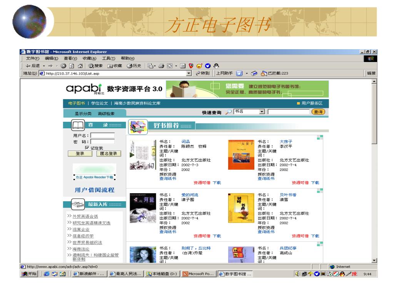Click the 开始 Start button
Viewport: 394px width, 295px height.
pos(29,274)
